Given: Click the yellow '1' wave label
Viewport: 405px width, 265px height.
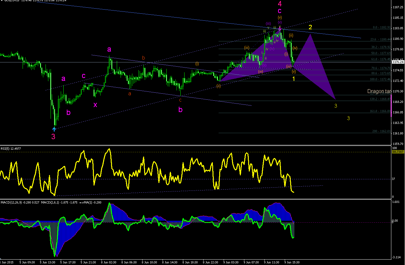Looking at the screenshot, I should pos(294,78).
